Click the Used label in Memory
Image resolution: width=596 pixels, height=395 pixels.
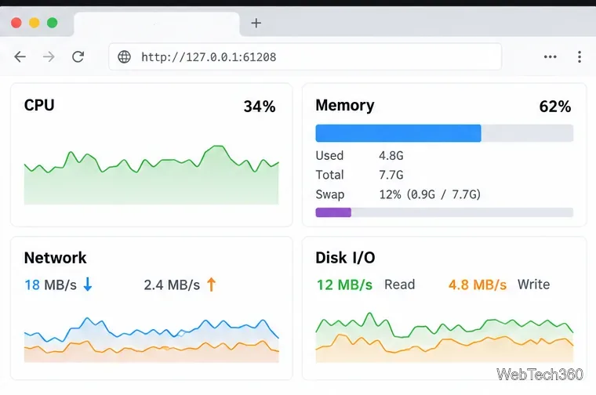pos(329,156)
